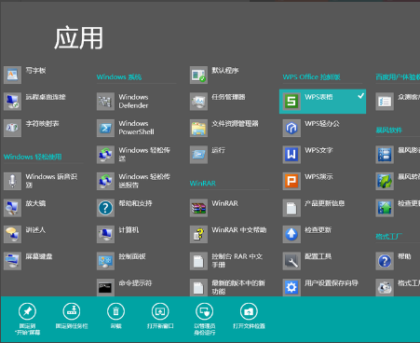Viewport: 420px width, 343px height.
Task: Open WinRAR 中文帮助 help file
Action: [228, 234]
